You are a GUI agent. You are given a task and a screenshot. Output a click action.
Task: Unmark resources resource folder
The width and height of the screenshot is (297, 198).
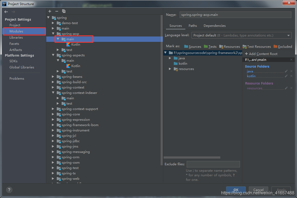[291, 88]
